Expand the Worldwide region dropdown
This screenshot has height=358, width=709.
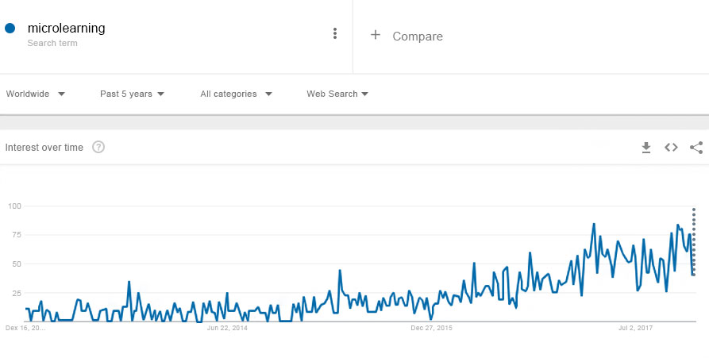coord(36,94)
